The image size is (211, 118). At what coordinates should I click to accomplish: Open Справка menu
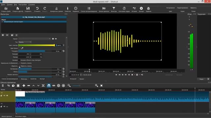pyautogui.click(x=32, y=5)
